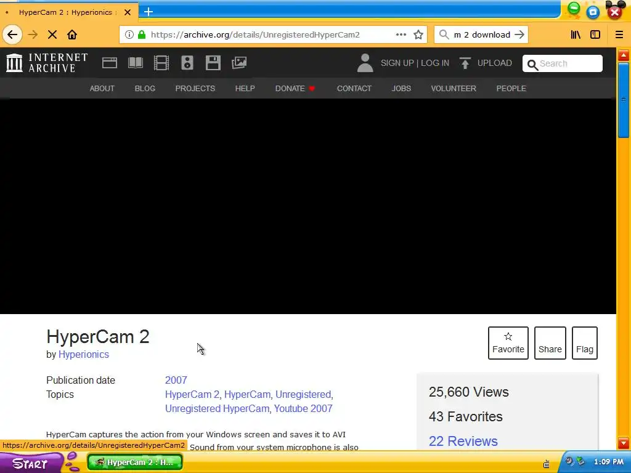Select HyperCam 2 taskbar window button
The width and height of the screenshot is (631, 473).
pyautogui.click(x=135, y=462)
